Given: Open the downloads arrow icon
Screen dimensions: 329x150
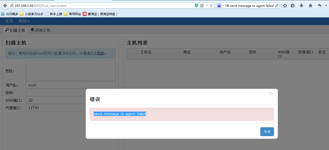Looking at the screenshot, I should coord(301,5).
